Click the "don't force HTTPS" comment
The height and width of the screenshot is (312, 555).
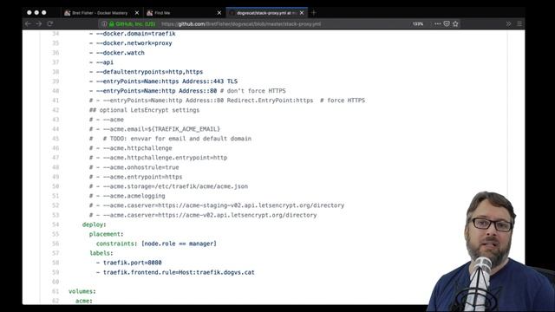pos(252,91)
